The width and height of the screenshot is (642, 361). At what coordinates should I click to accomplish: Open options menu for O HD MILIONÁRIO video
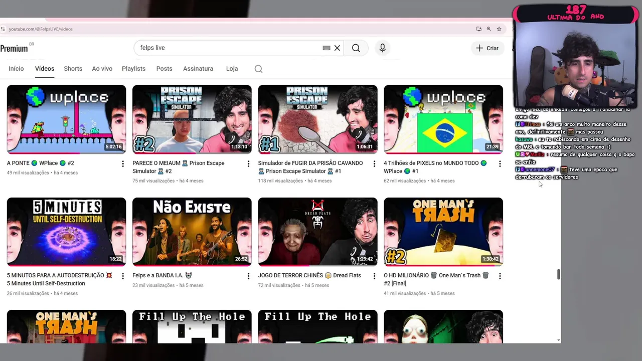coord(500,276)
